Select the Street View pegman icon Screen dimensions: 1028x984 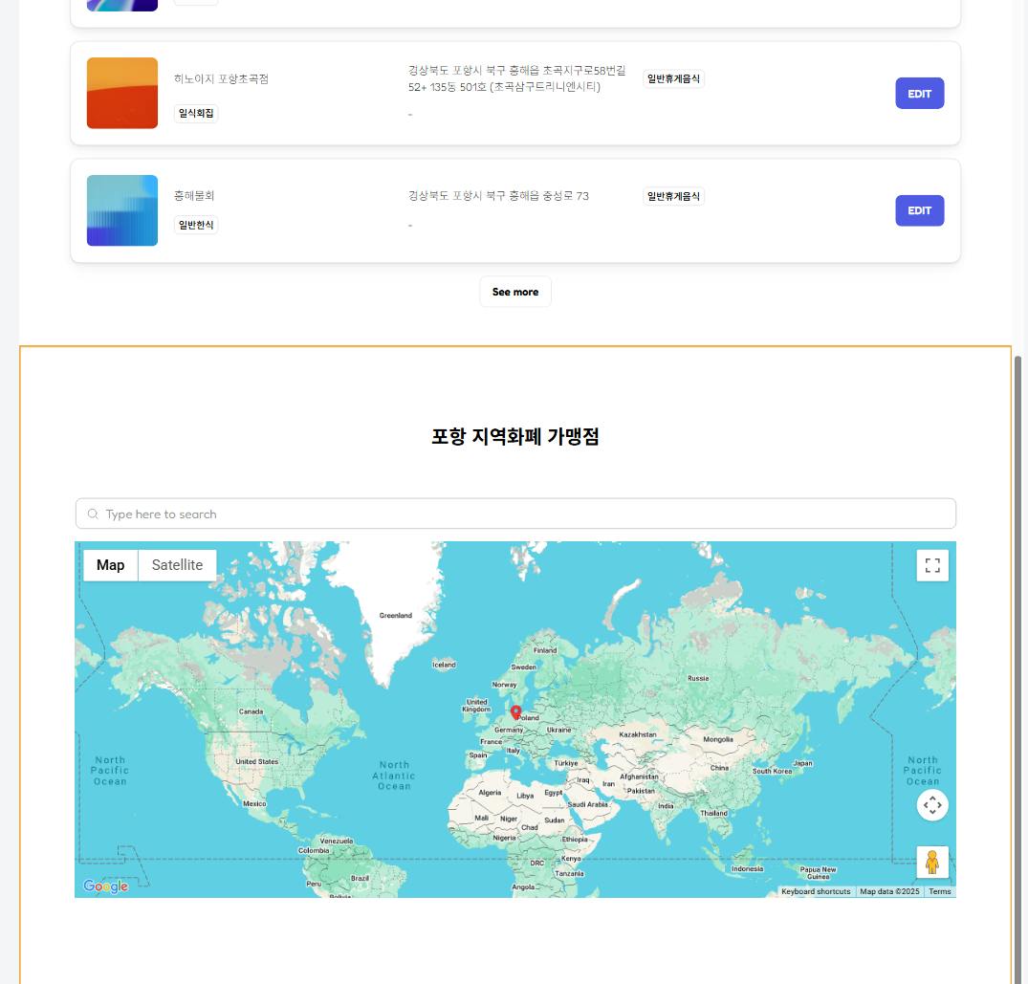(x=932, y=862)
